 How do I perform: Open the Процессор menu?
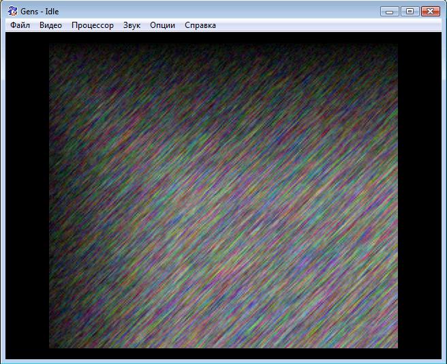click(93, 25)
